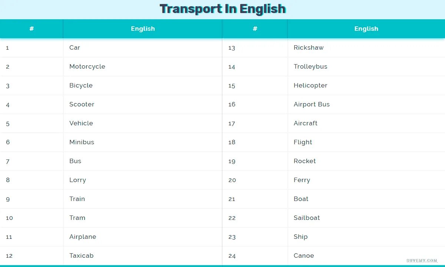
Task: Click the 'Taxicab' entry
Action: click(x=81, y=256)
